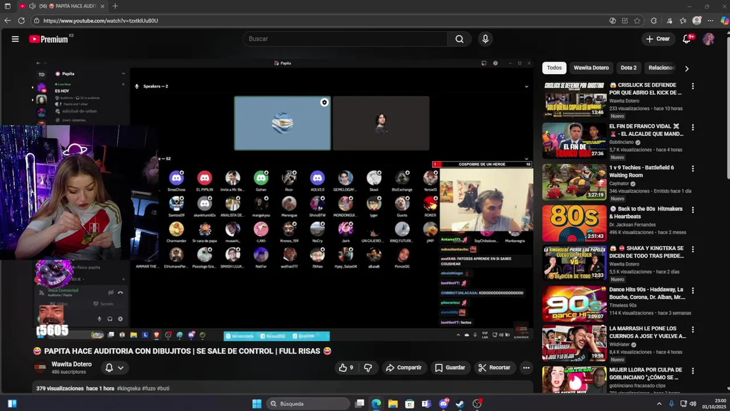730x411 pixels.
Task: Open options for 1 v 9 Techies video
Action: [x=693, y=169]
